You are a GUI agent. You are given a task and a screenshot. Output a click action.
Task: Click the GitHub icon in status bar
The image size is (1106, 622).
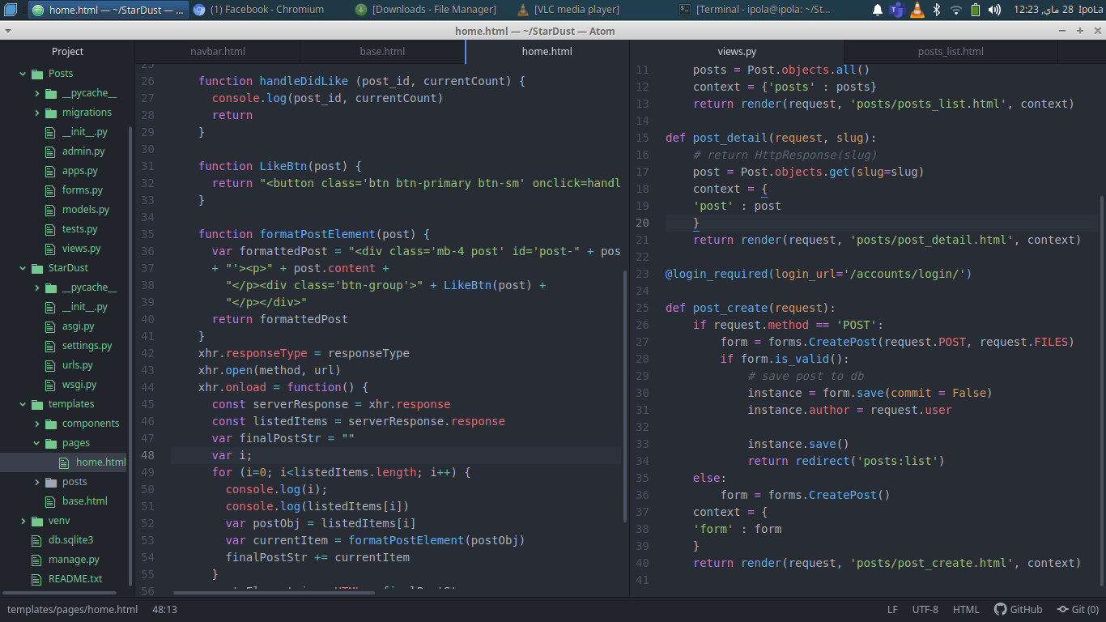click(1001, 609)
